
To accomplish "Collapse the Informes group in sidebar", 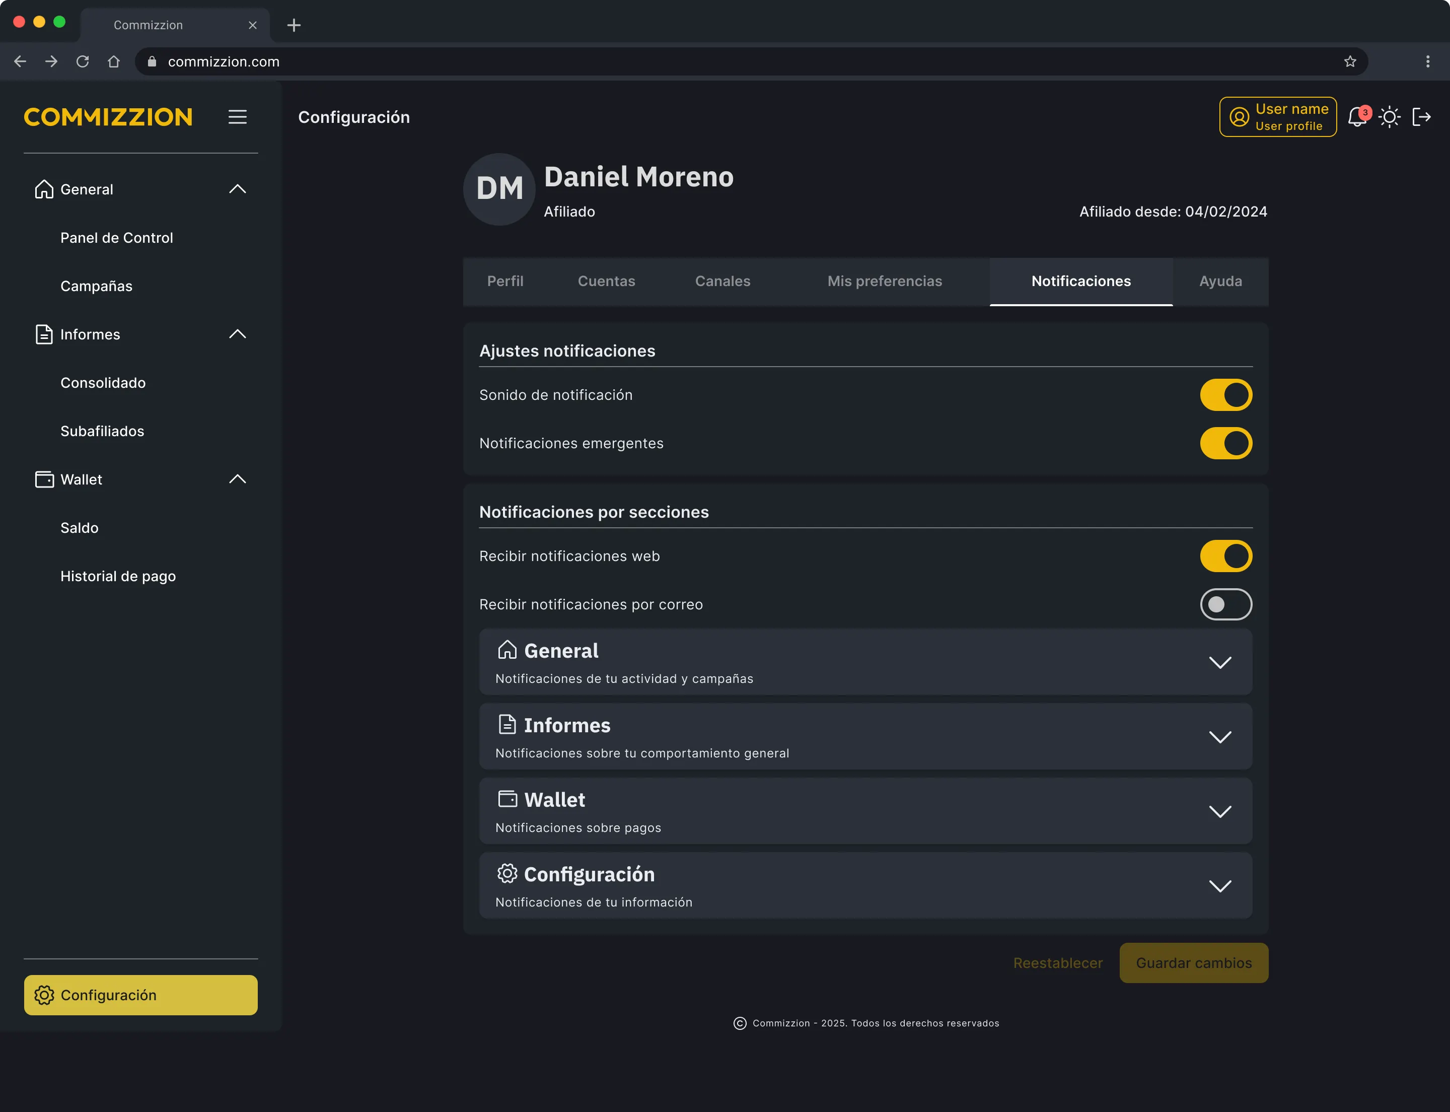I will pyautogui.click(x=238, y=334).
